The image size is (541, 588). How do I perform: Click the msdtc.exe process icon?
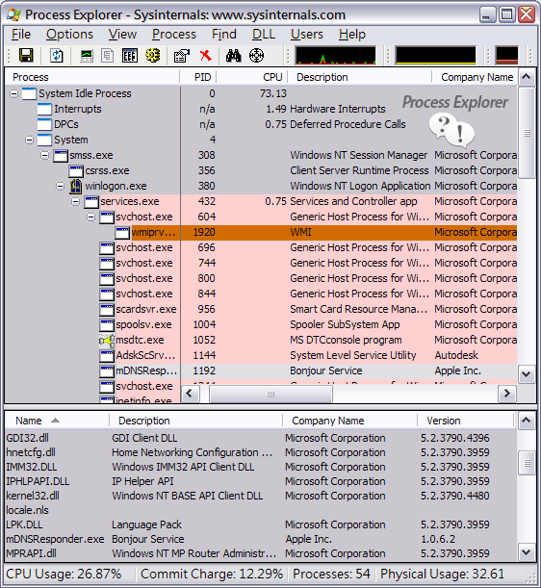pos(107,340)
